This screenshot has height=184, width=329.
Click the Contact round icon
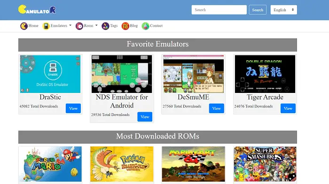point(145,26)
